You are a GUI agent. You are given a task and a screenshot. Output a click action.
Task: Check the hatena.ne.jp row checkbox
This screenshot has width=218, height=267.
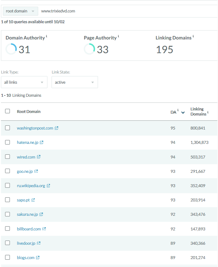coord(8,142)
